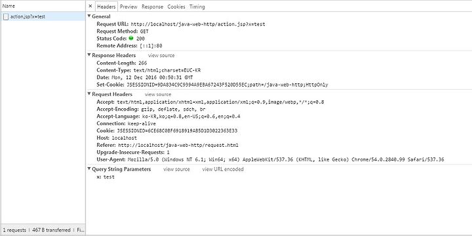Close the request details panel
Viewport: 472px width, 236px height.
coord(90,6)
